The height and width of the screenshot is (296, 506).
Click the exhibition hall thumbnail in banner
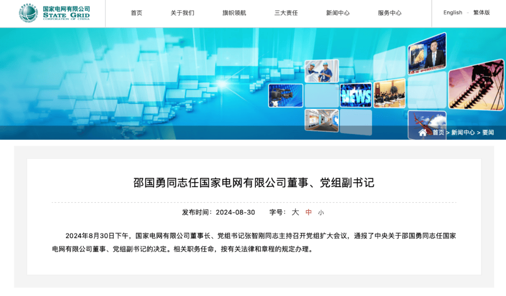322,120
